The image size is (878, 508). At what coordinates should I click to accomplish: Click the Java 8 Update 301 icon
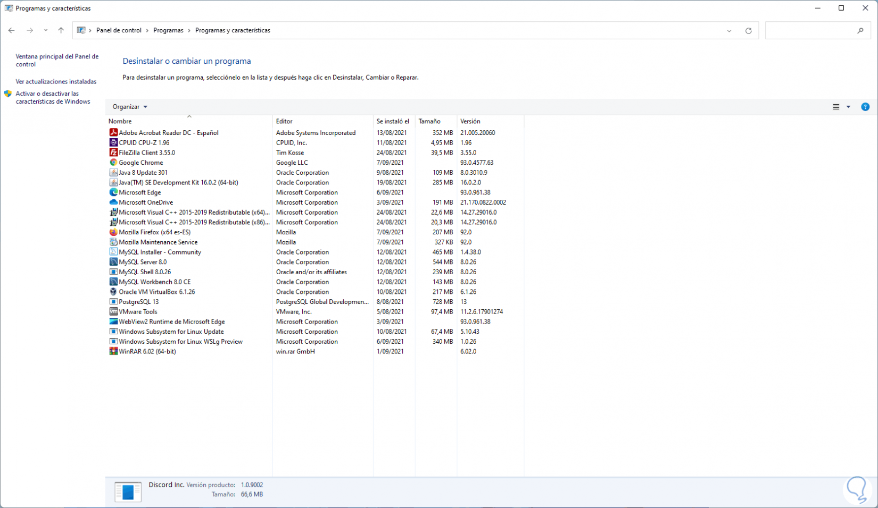coord(113,173)
